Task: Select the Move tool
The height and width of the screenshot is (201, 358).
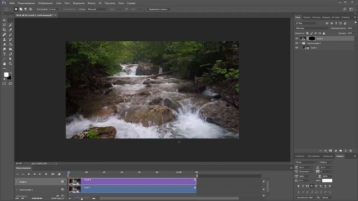Action: (4, 20)
